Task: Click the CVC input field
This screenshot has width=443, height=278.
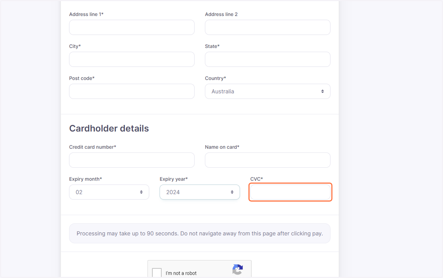Action: coord(291,192)
